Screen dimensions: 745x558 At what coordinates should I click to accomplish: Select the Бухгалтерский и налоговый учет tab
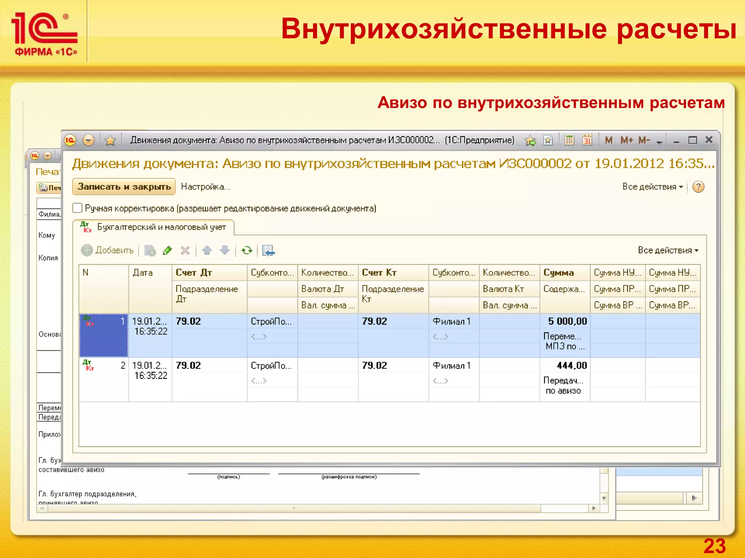(161, 227)
